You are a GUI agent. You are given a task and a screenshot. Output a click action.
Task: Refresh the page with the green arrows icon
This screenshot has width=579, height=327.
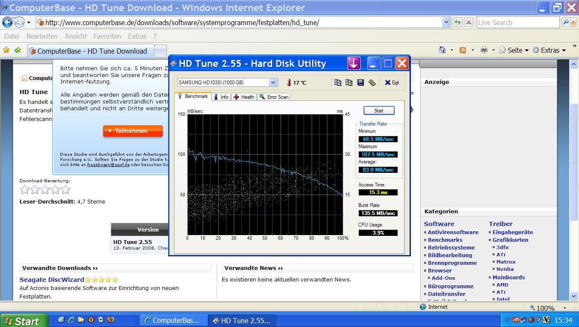click(x=458, y=23)
